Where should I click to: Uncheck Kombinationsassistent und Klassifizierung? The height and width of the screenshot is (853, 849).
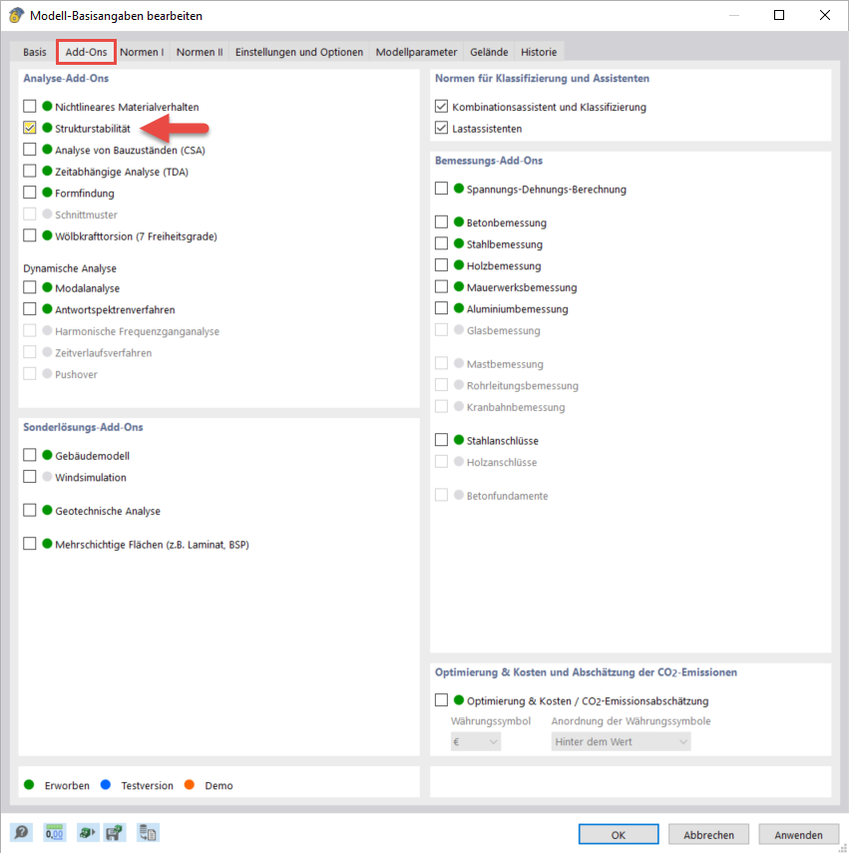442,106
